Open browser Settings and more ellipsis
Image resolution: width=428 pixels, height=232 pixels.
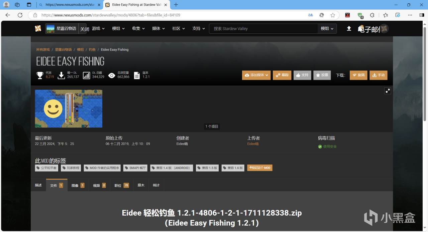(x=410, y=15)
